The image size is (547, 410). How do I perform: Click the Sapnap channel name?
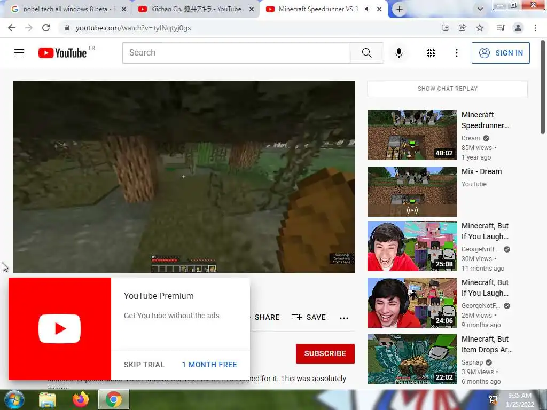click(472, 362)
